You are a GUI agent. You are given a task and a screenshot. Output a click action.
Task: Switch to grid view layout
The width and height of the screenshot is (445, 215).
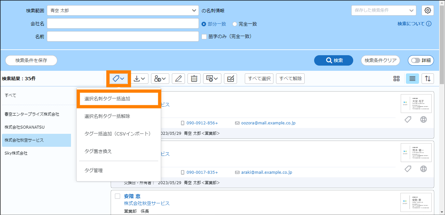click(396, 79)
